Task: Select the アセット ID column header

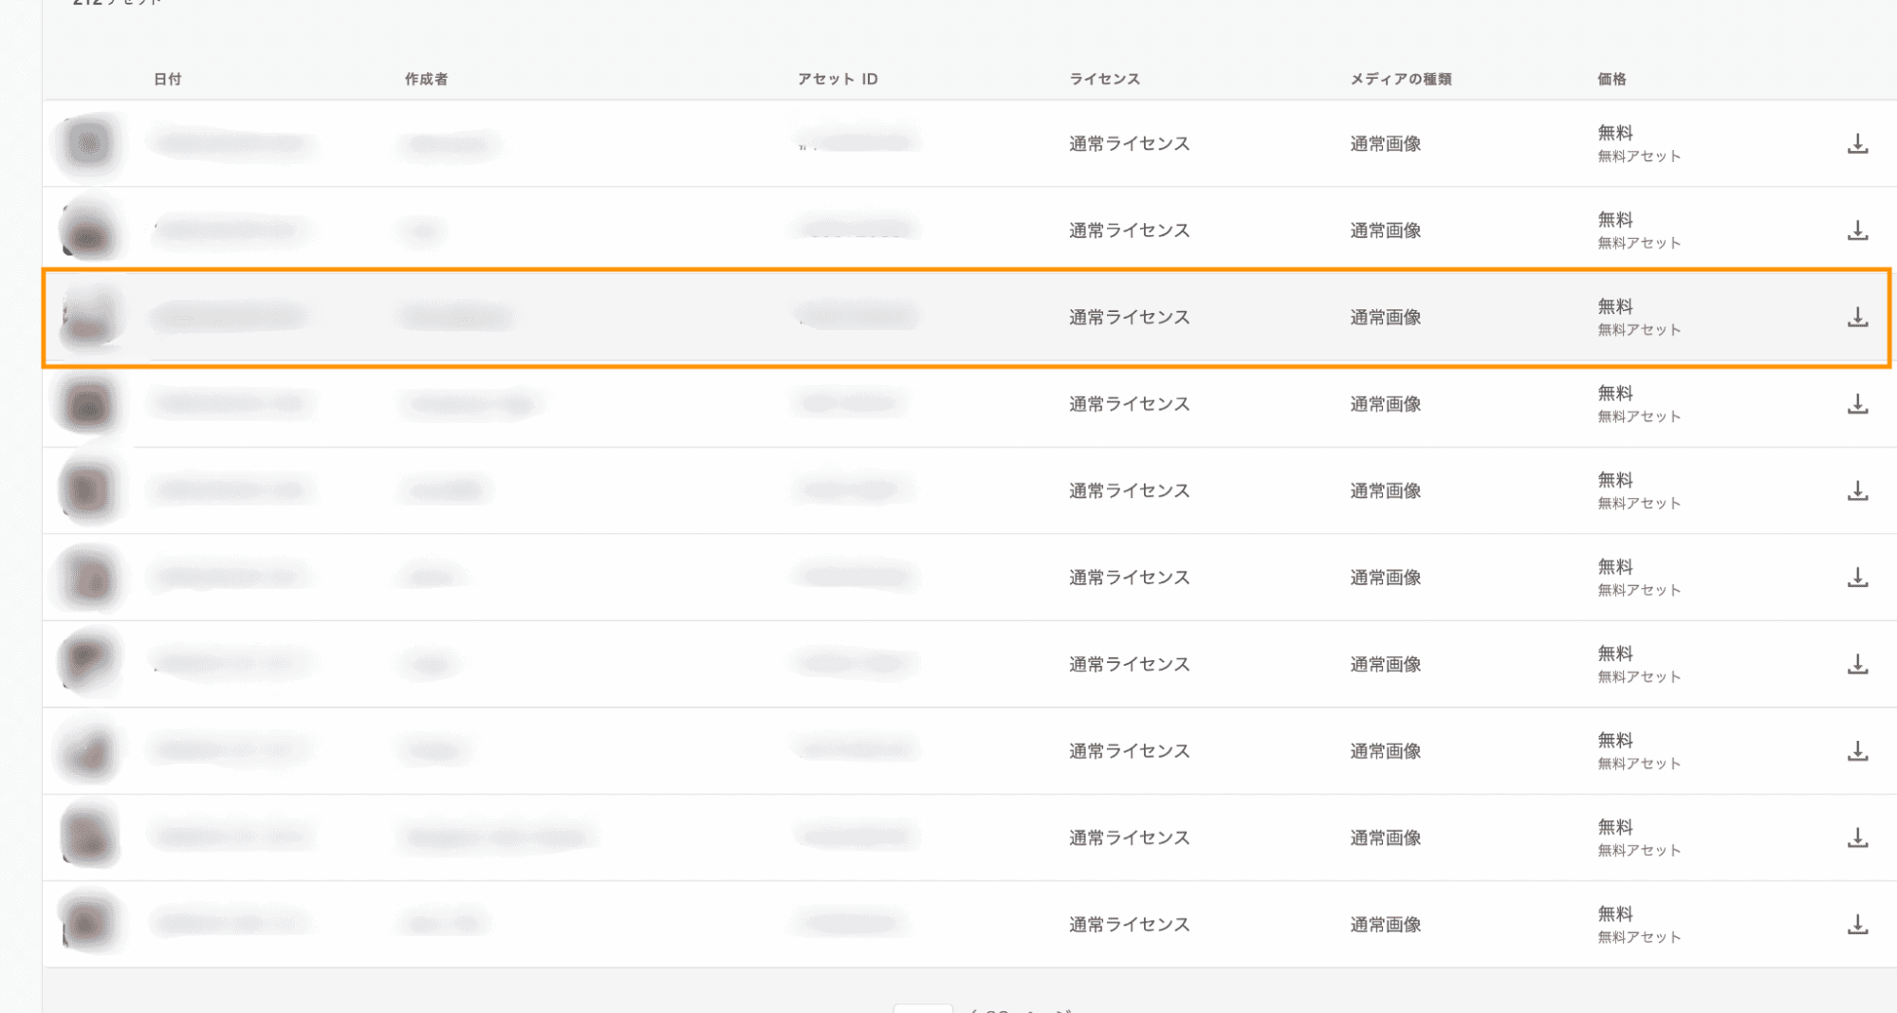Action: point(838,80)
